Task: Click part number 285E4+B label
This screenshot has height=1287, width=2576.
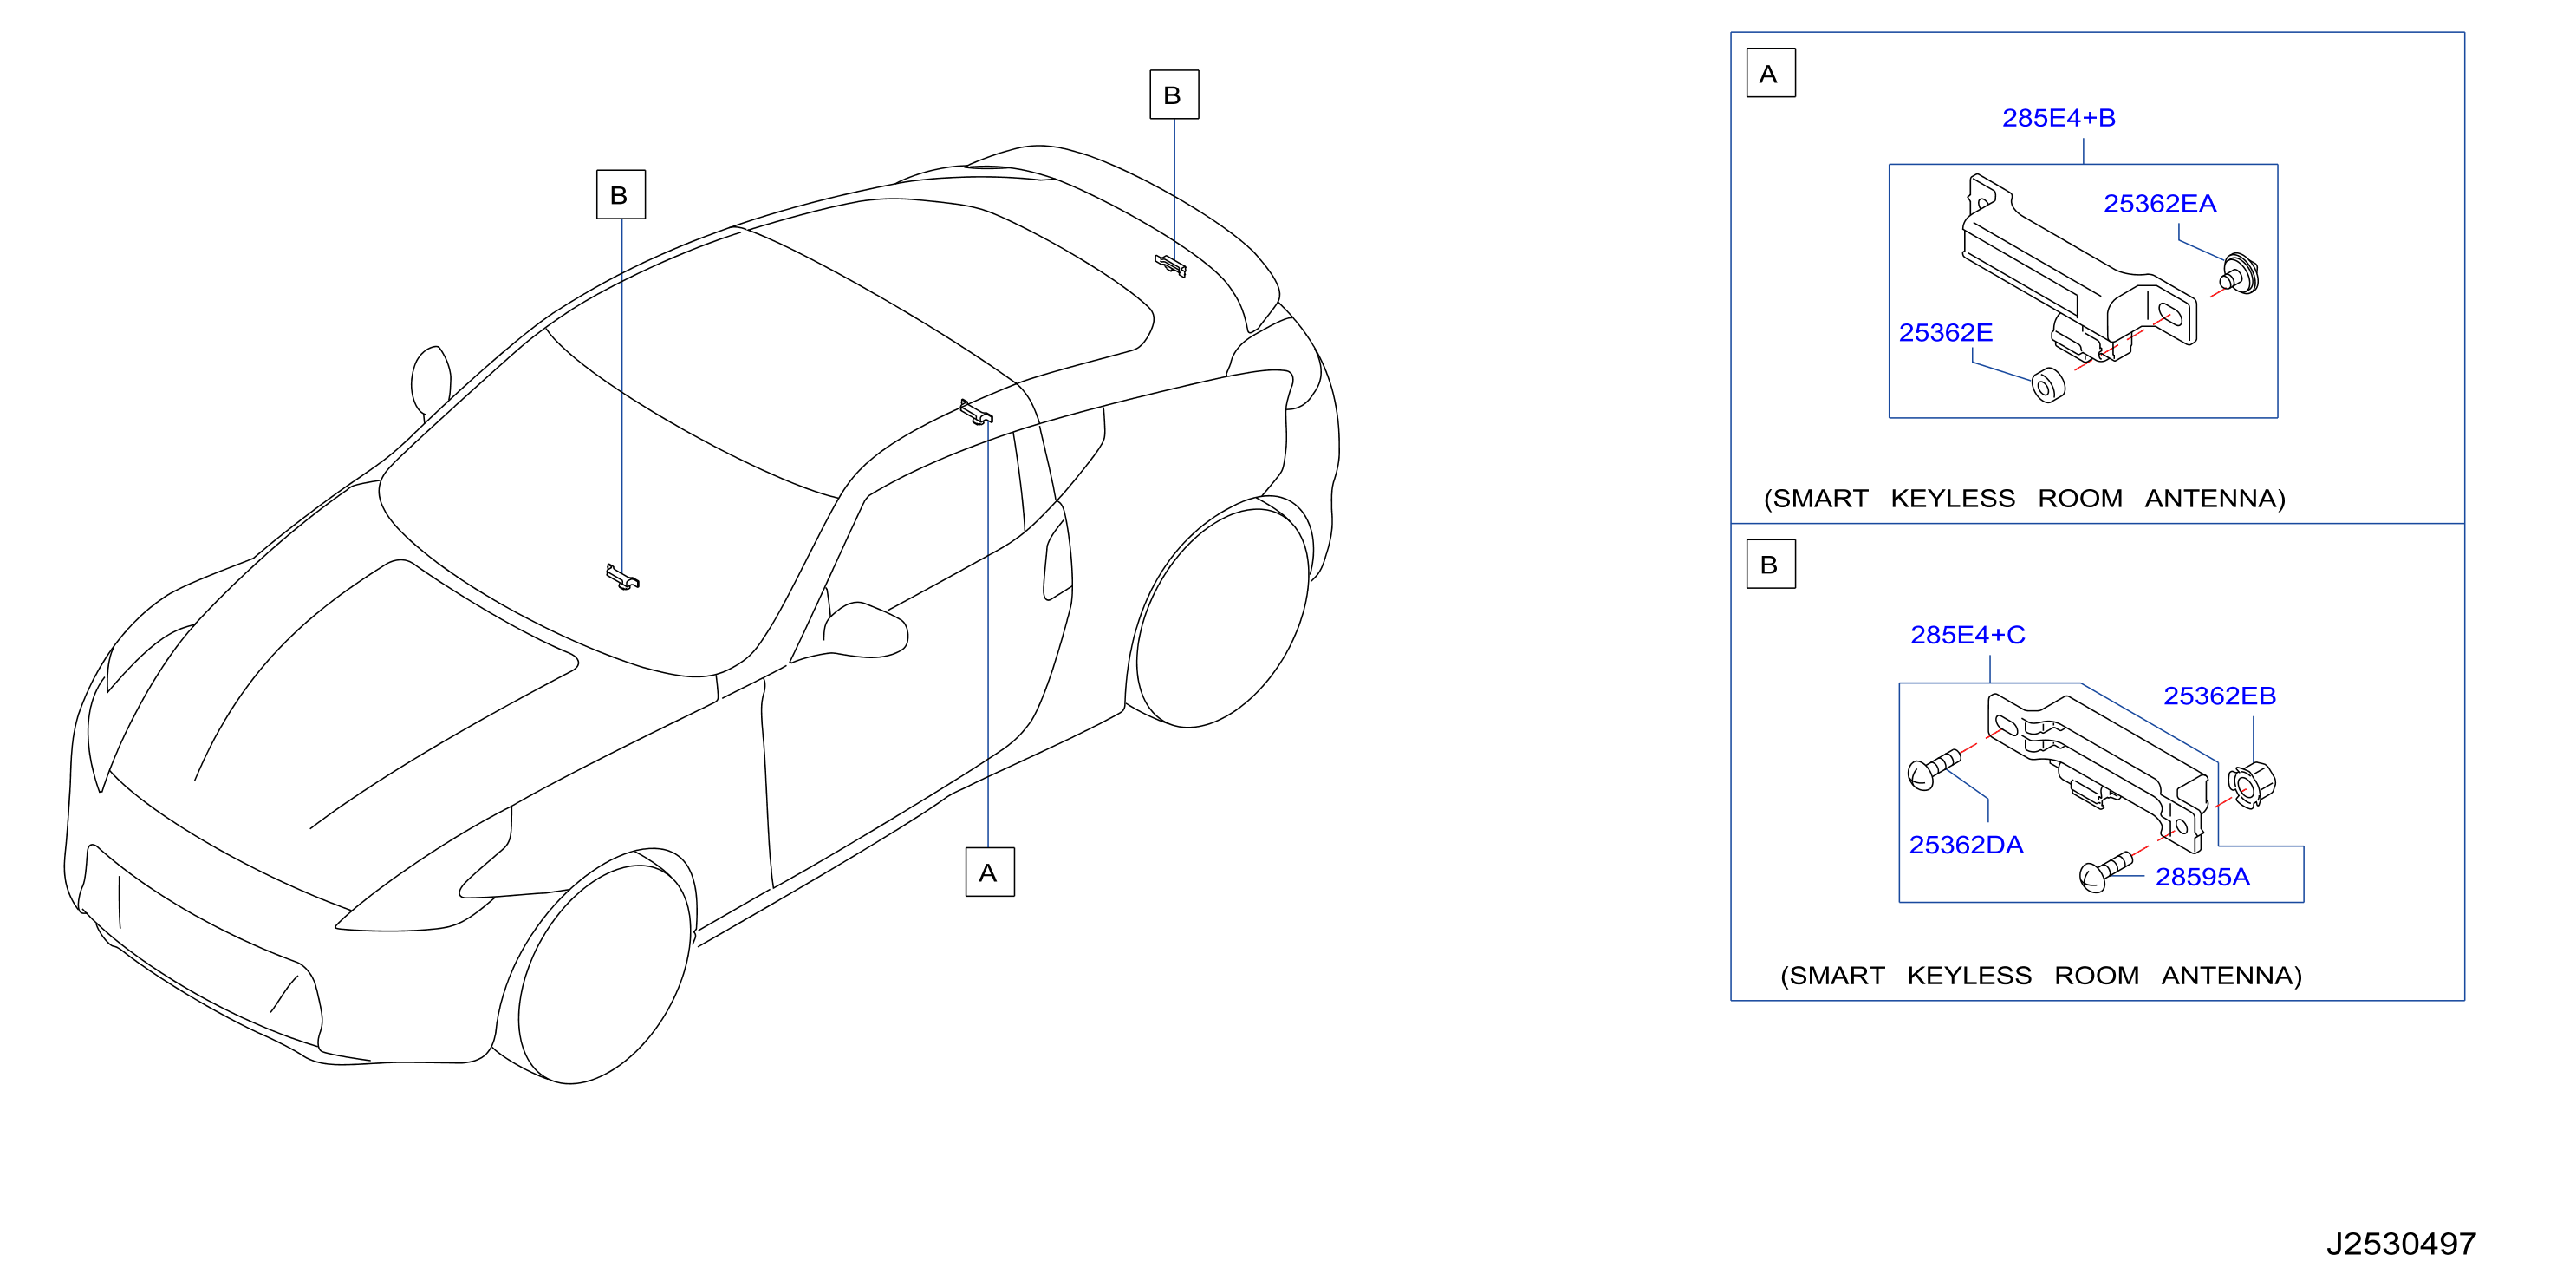Action: (x=2058, y=118)
